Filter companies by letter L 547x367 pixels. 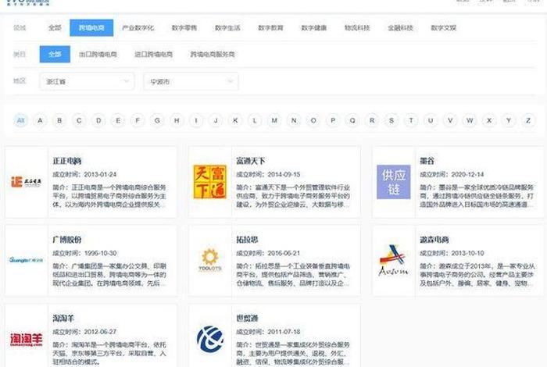255,120
